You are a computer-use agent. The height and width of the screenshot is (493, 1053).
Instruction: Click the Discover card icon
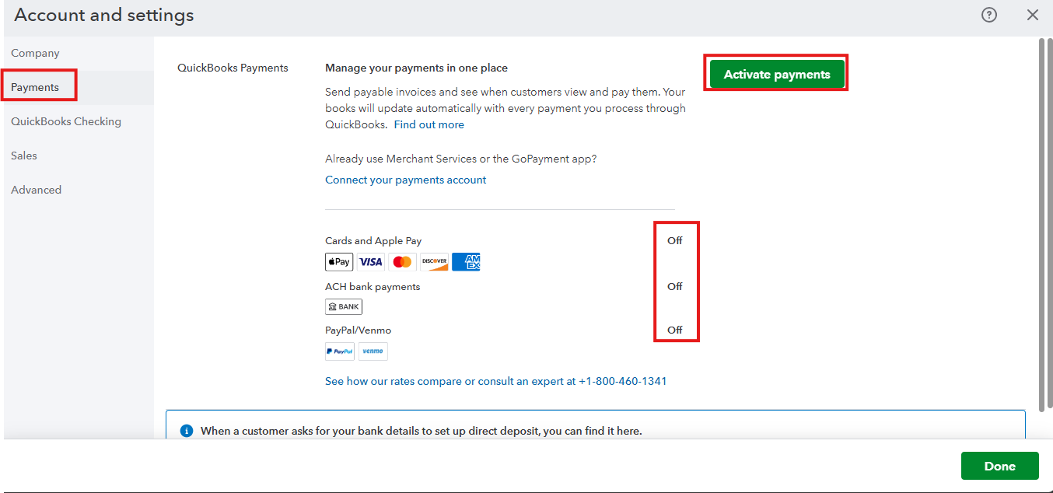coord(435,262)
